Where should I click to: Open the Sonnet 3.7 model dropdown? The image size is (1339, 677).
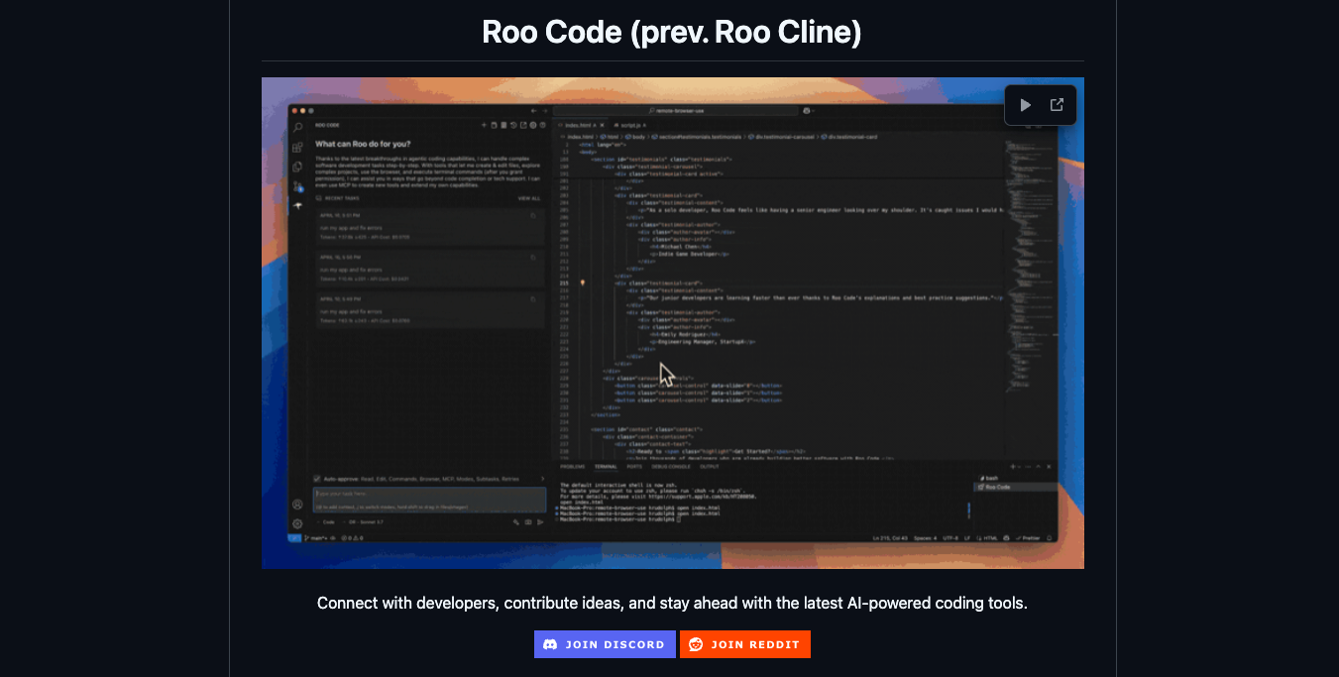pos(363,521)
